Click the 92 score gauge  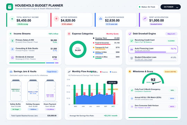coord(153,78)
